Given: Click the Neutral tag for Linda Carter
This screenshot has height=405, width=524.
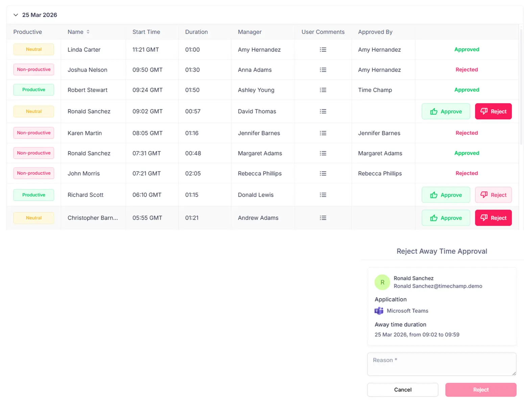Looking at the screenshot, I should point(33,49).
